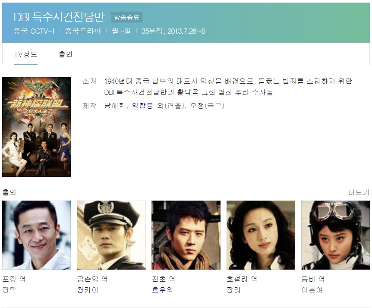Click the 중국 CCTV-1 channel label
Image resolution: width=372 pixels, height=308 pixels.
[x=34, y=31]
